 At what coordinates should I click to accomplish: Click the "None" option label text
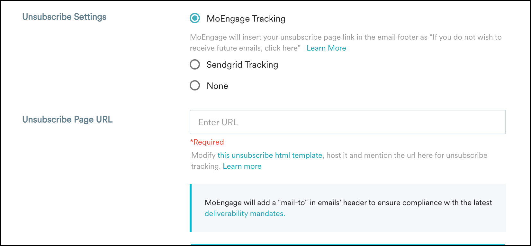pos(217,86)
